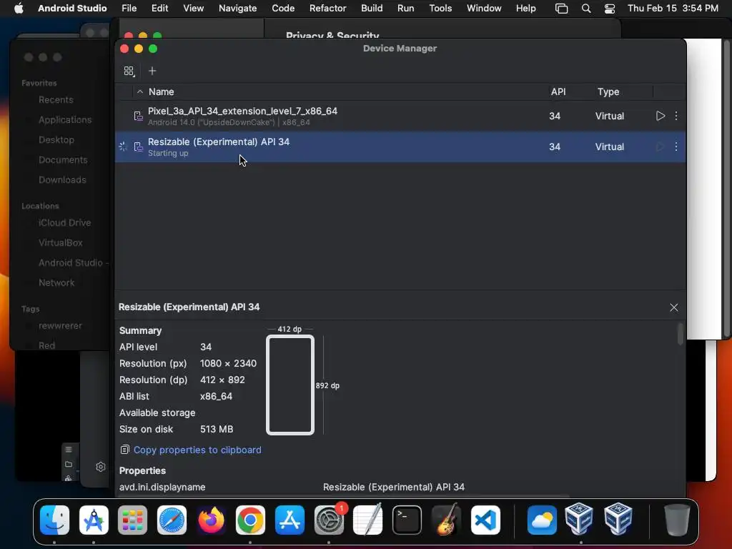This screenshot has height=549, width=732.
Task: Sort by the API column header
Action: [558, 92]
